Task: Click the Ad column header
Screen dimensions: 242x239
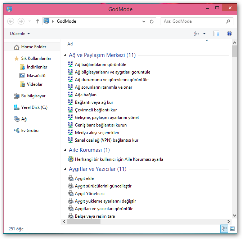Action: coord(70,44)
